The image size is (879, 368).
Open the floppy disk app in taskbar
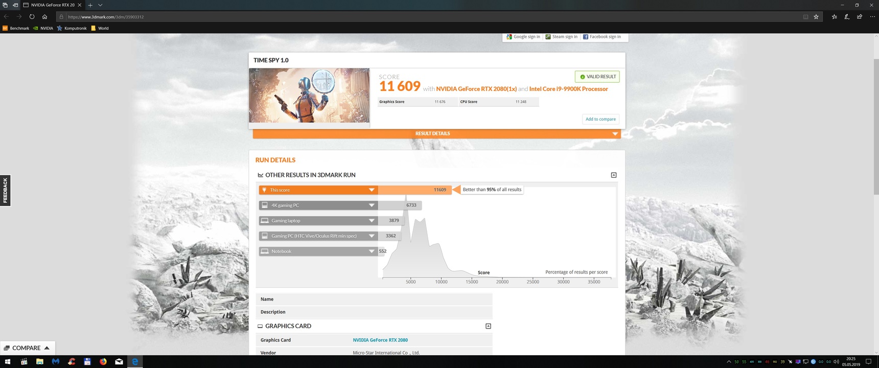pos(87,361)
